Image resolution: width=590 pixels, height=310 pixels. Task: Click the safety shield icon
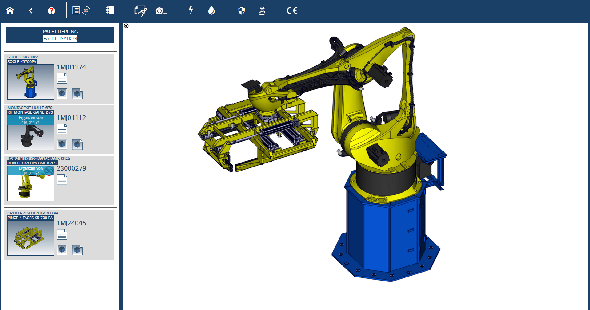242,11
